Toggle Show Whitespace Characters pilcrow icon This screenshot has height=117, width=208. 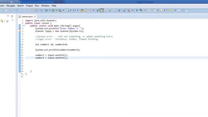click(x=114, y=10)
